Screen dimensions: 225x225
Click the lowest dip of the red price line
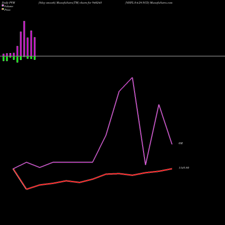coord(27,189)
